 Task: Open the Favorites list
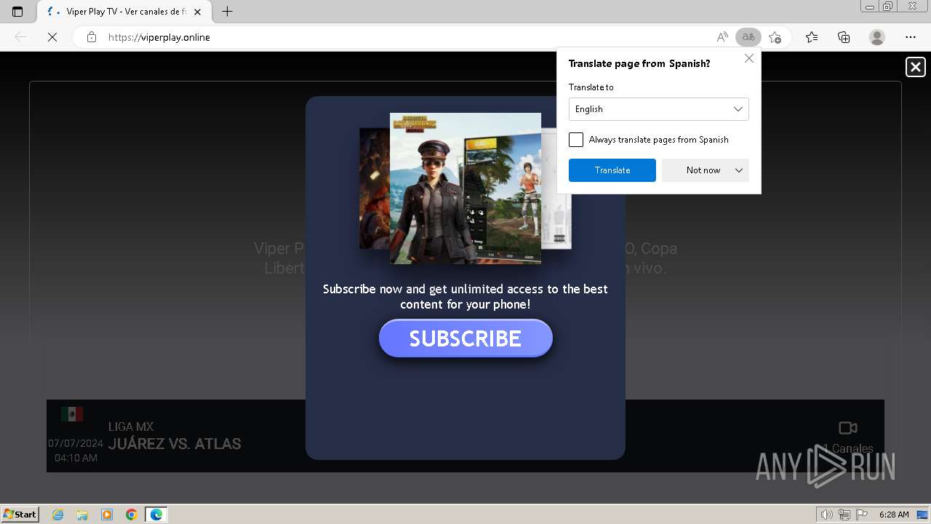pyautogui.click(x=812, y=37)
